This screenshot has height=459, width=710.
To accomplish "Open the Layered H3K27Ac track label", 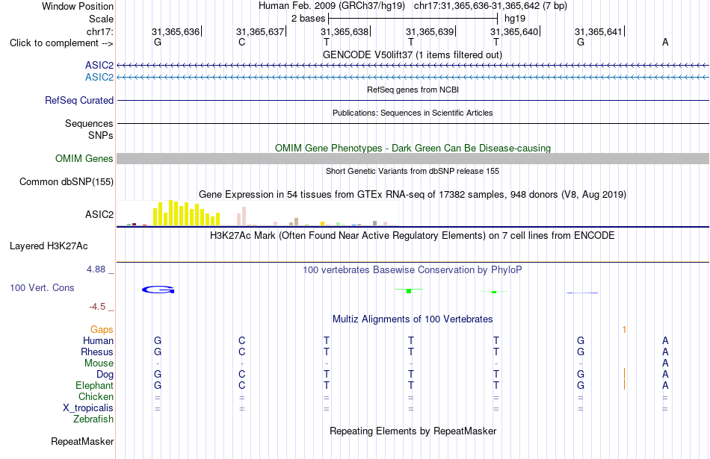I will [49, 246].
